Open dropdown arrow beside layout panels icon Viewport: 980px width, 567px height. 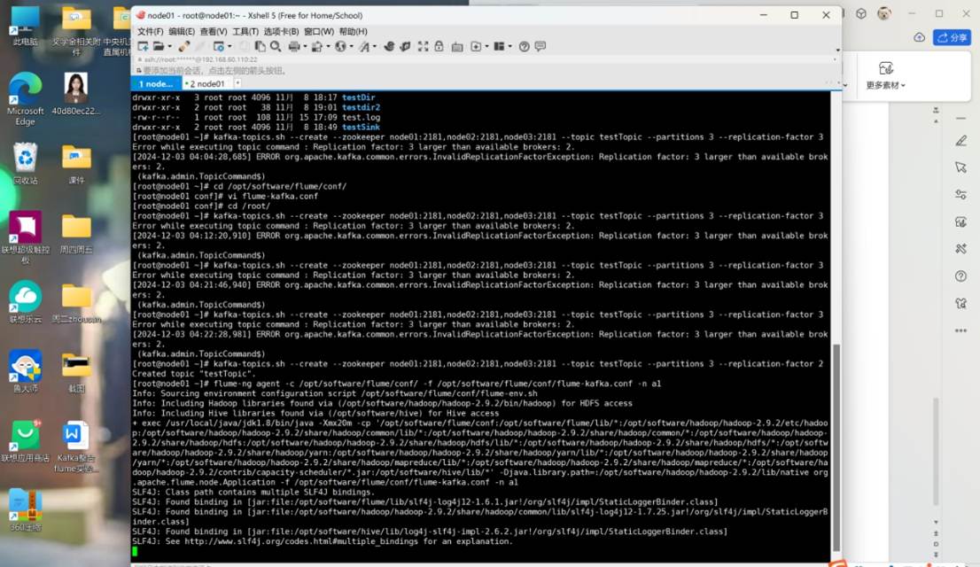[510, 46]
